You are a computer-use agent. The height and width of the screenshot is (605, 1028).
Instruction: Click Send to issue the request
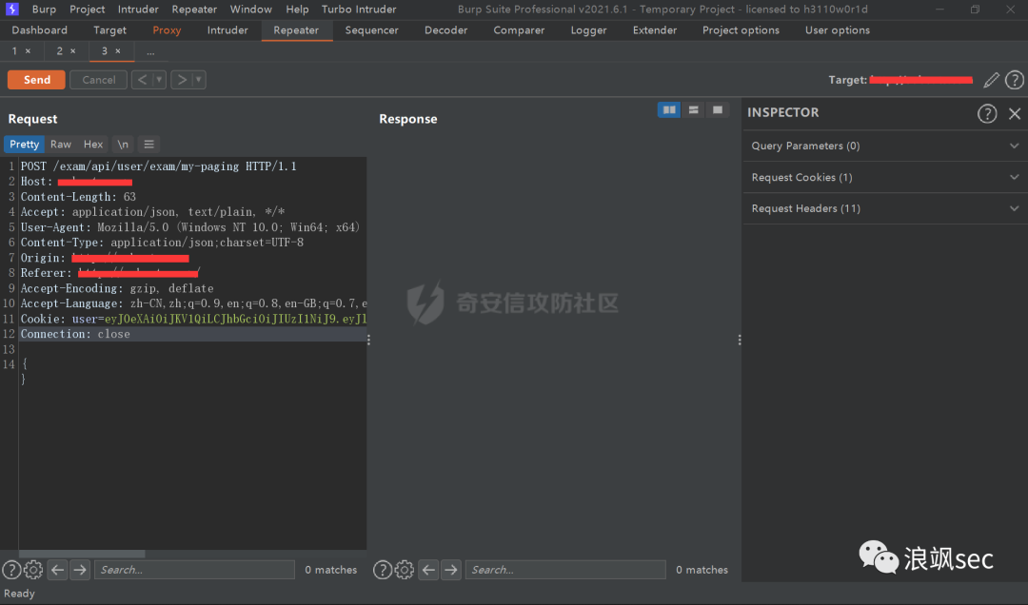(37, 80)
